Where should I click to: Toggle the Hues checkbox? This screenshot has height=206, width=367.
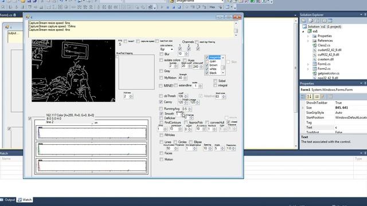(185, 60)
